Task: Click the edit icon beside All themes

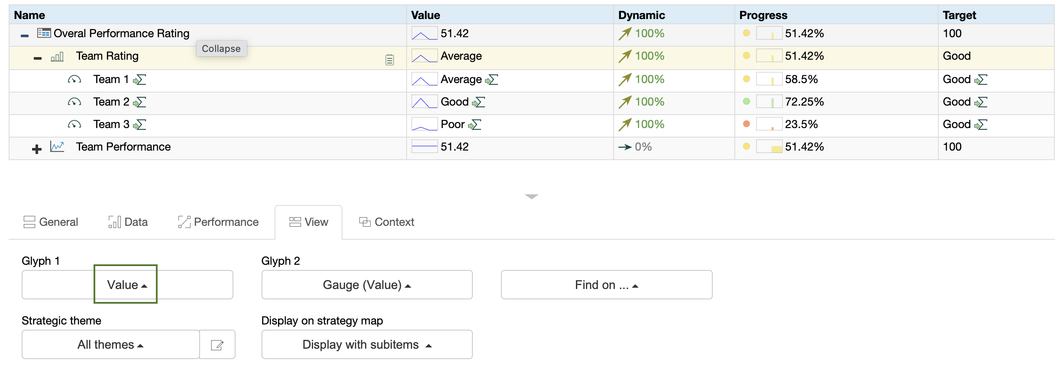Action: [x=217, y=345]
